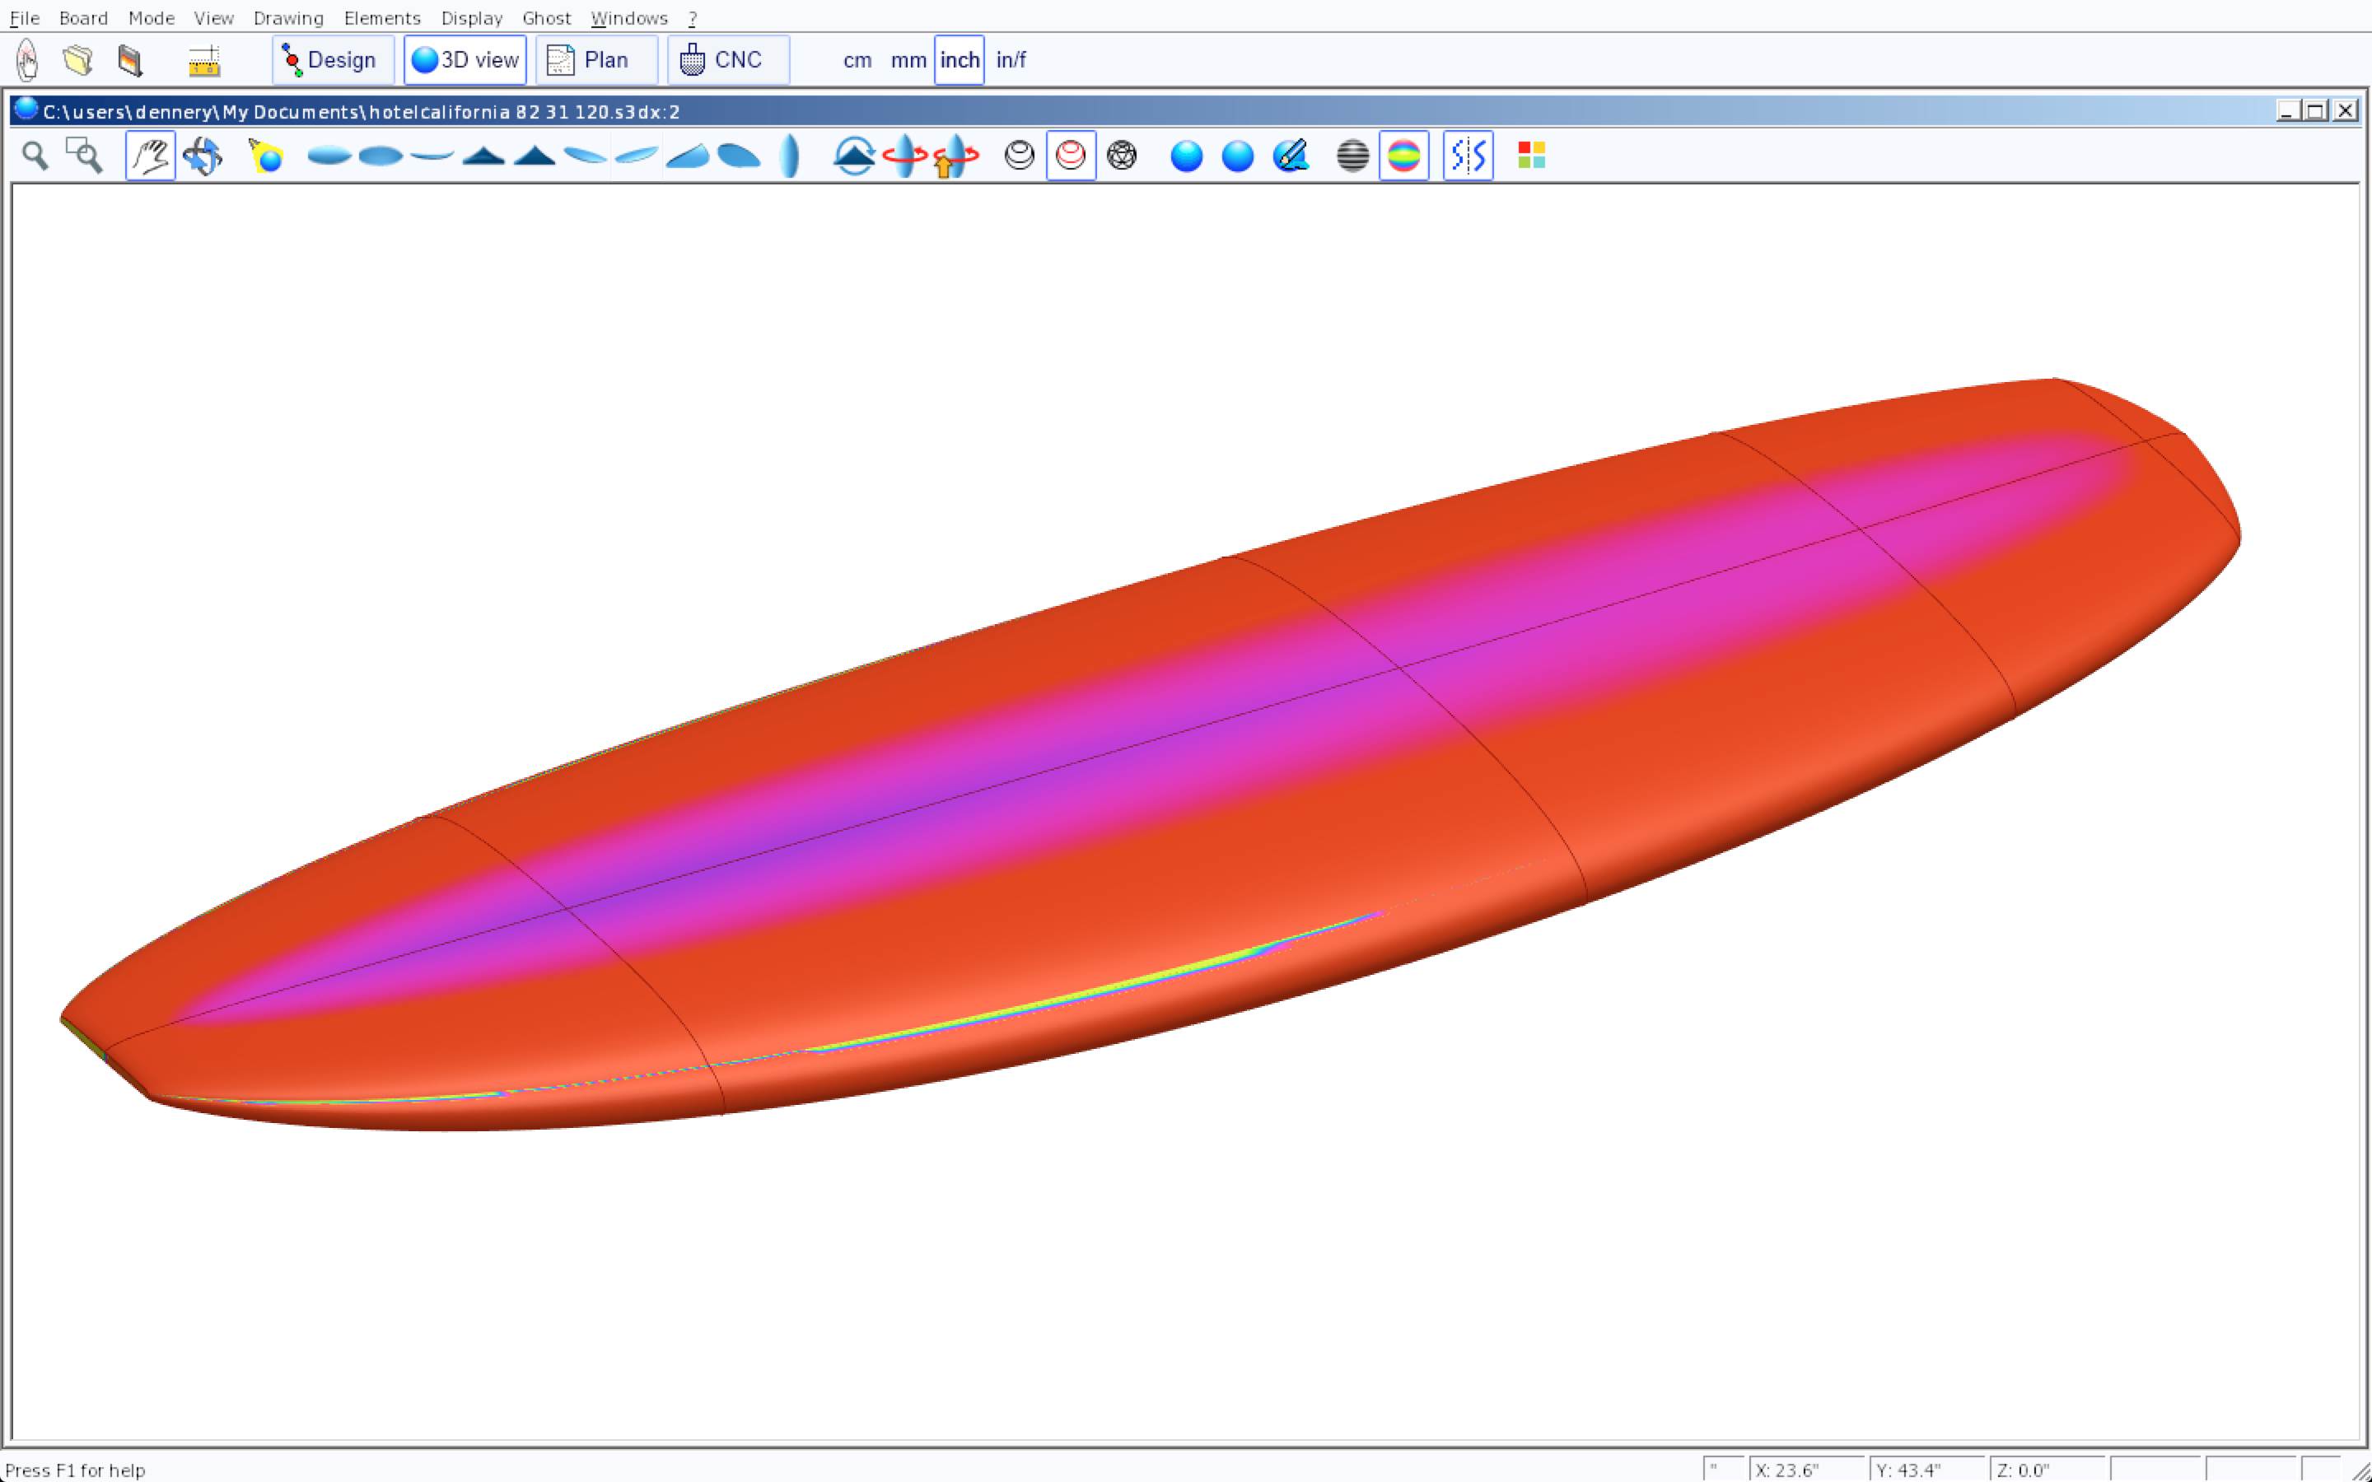Screen dimensions: 2372x1482
Task: Set units to in/f
Action: click(x=1011, y=60)
